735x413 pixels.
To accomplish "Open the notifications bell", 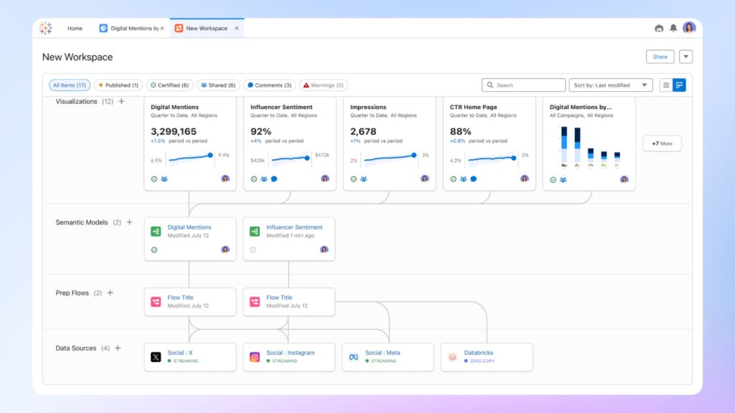I will pyautogui.click(x=673, y=28).
